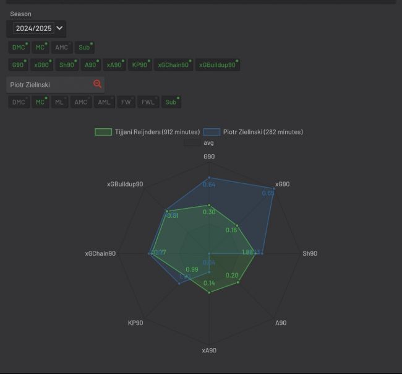Open the season dropdown chevron
402x374 pixels.
coord(59,28)
